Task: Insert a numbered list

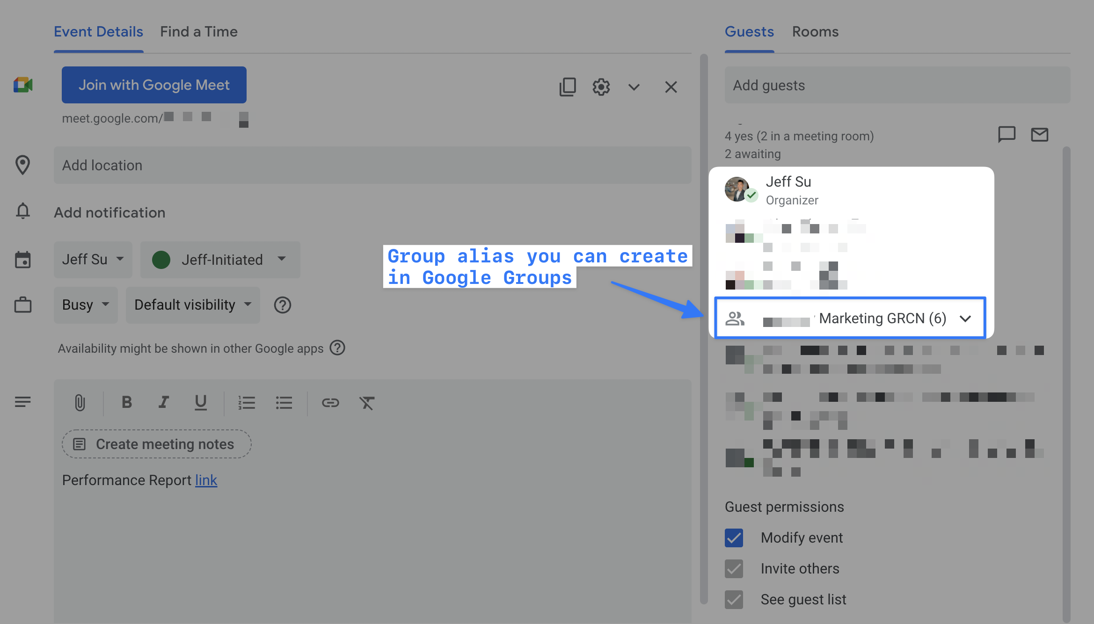Action: [x=247, y=403]
